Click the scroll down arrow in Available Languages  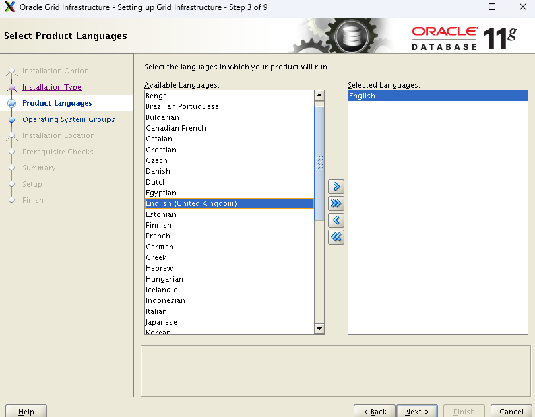point(319,329)
